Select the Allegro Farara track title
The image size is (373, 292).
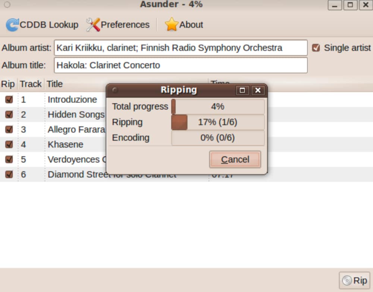pos(76,129)
